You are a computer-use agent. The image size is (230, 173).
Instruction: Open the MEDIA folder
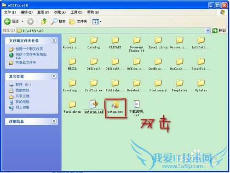point(72,64)
